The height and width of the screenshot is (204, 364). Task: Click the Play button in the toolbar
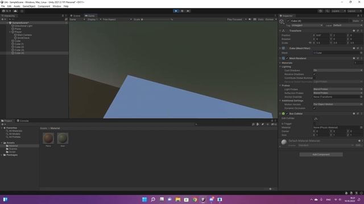[176, 11]
